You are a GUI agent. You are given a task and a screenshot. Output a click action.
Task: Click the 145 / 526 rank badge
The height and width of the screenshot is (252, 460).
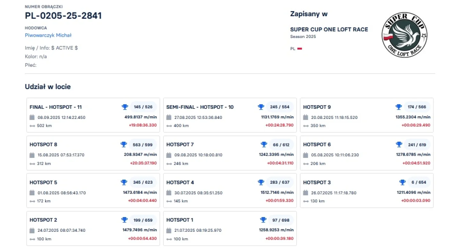tap(143, 107)
